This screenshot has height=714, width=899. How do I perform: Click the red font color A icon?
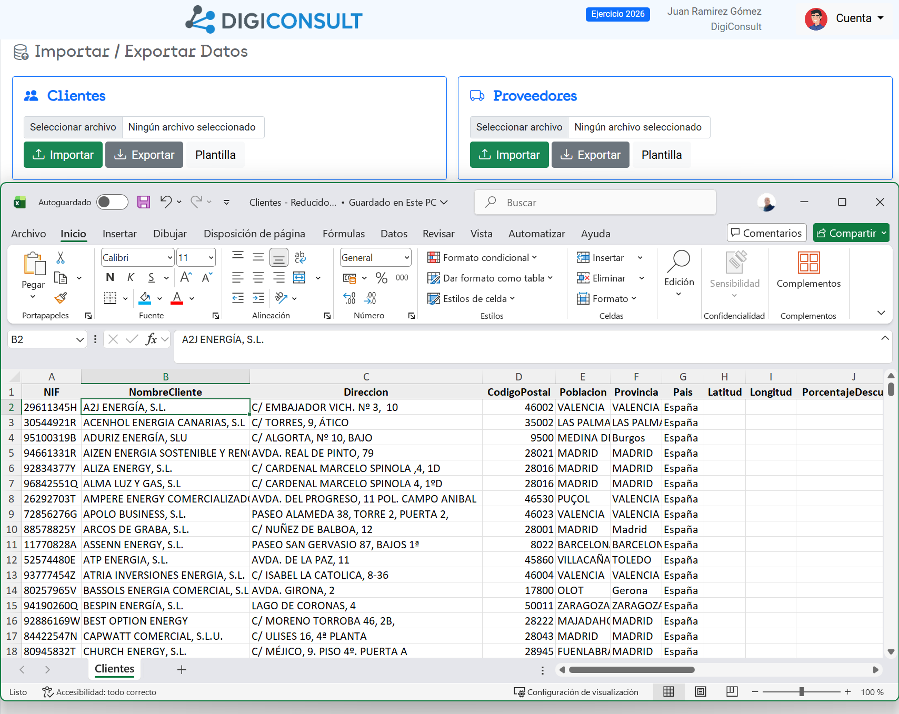point(177,298)
